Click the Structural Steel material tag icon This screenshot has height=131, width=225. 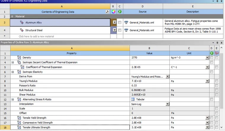[x=22, y=30]
